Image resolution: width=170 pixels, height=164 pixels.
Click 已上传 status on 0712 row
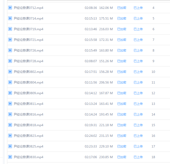tap(138, 8)
